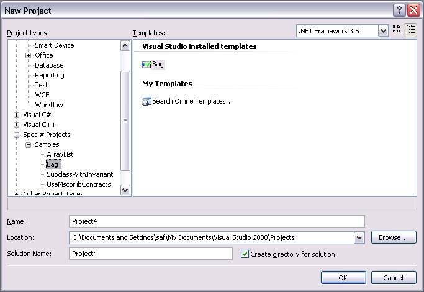Select Reporting project type

[x=50, y=76]
